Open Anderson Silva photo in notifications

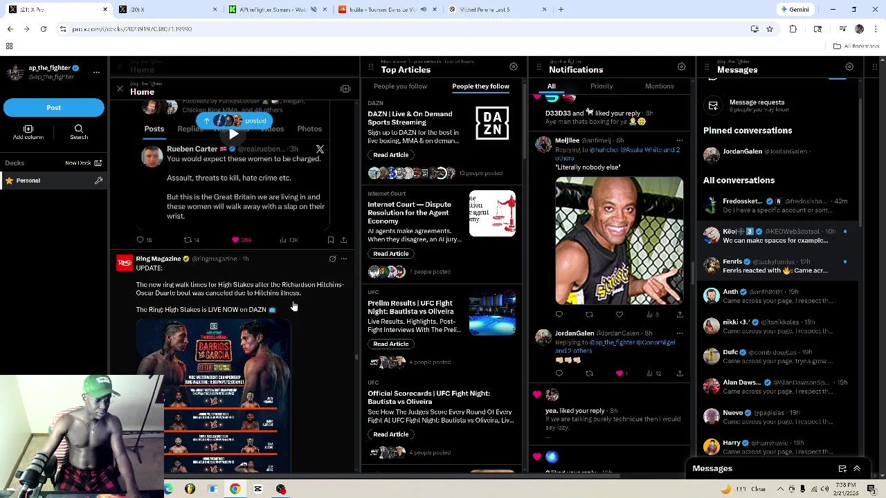pos(620,241)
